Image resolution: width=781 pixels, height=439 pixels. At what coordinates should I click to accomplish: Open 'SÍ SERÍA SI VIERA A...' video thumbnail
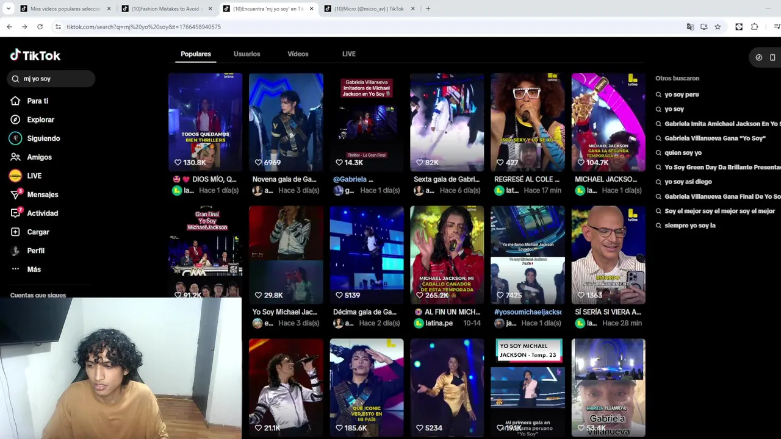pyautogui.click(x=608, y=255)
